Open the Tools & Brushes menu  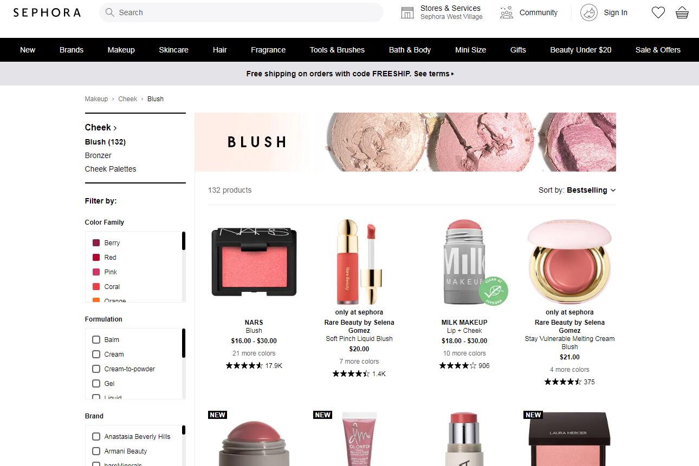coord(337,50)
